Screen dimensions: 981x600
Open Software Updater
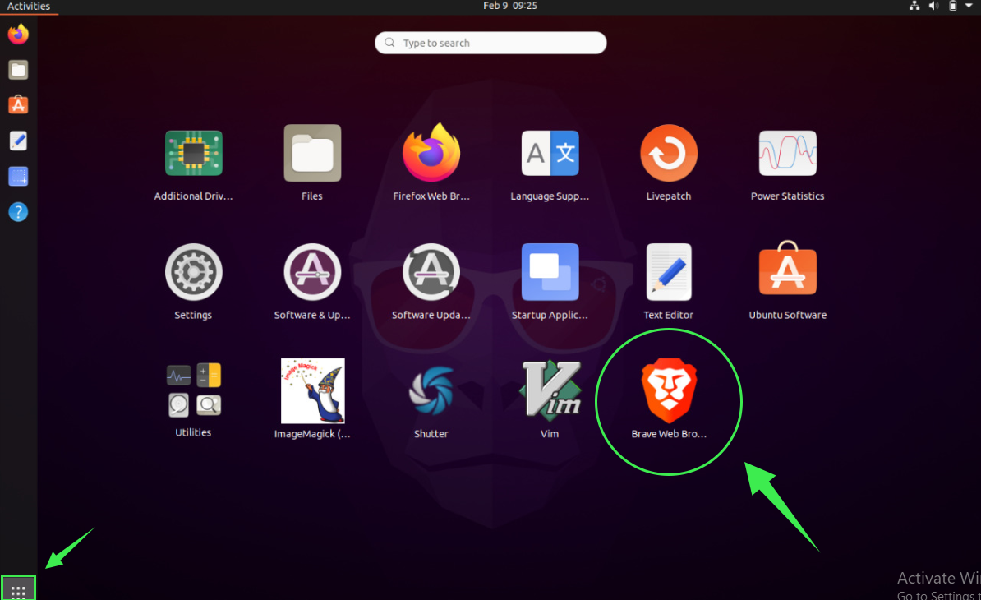pos(431,272)
